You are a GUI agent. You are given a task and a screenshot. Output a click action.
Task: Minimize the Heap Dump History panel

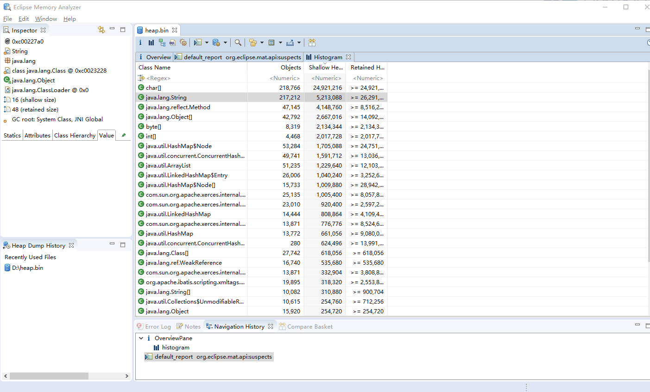pyautogui.click(x=112, y=244)
